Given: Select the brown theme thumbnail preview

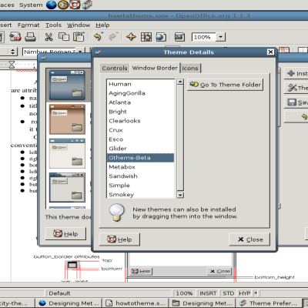Looking at the screenshot, I should point(67,119).
